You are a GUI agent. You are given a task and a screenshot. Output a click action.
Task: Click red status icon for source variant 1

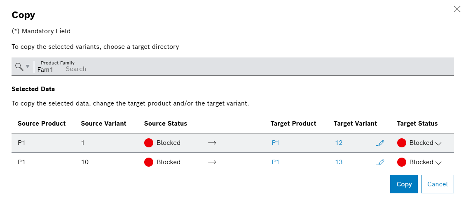point(149,143)
